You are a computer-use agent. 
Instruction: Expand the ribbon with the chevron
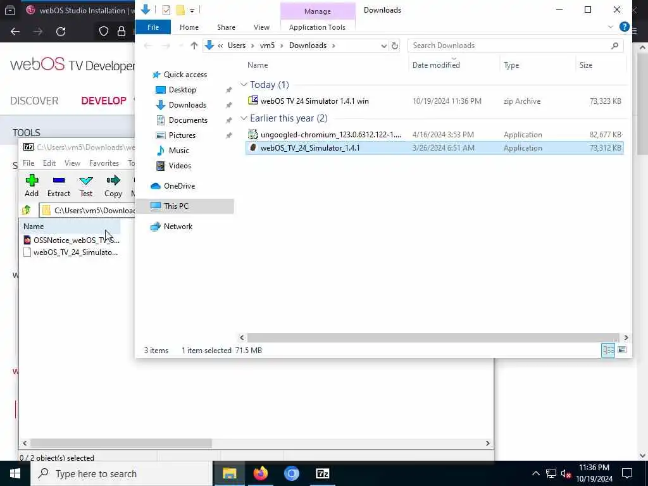click(611, 27)
